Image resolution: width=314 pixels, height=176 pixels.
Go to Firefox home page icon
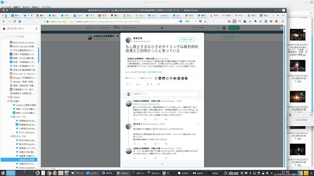(x=20, y=22)
